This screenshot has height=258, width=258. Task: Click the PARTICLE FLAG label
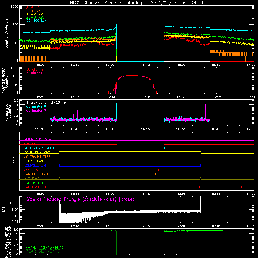(x=36, y=174)
